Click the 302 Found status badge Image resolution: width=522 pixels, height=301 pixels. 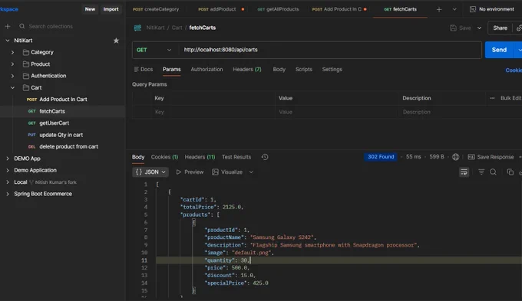click(381, 157)
